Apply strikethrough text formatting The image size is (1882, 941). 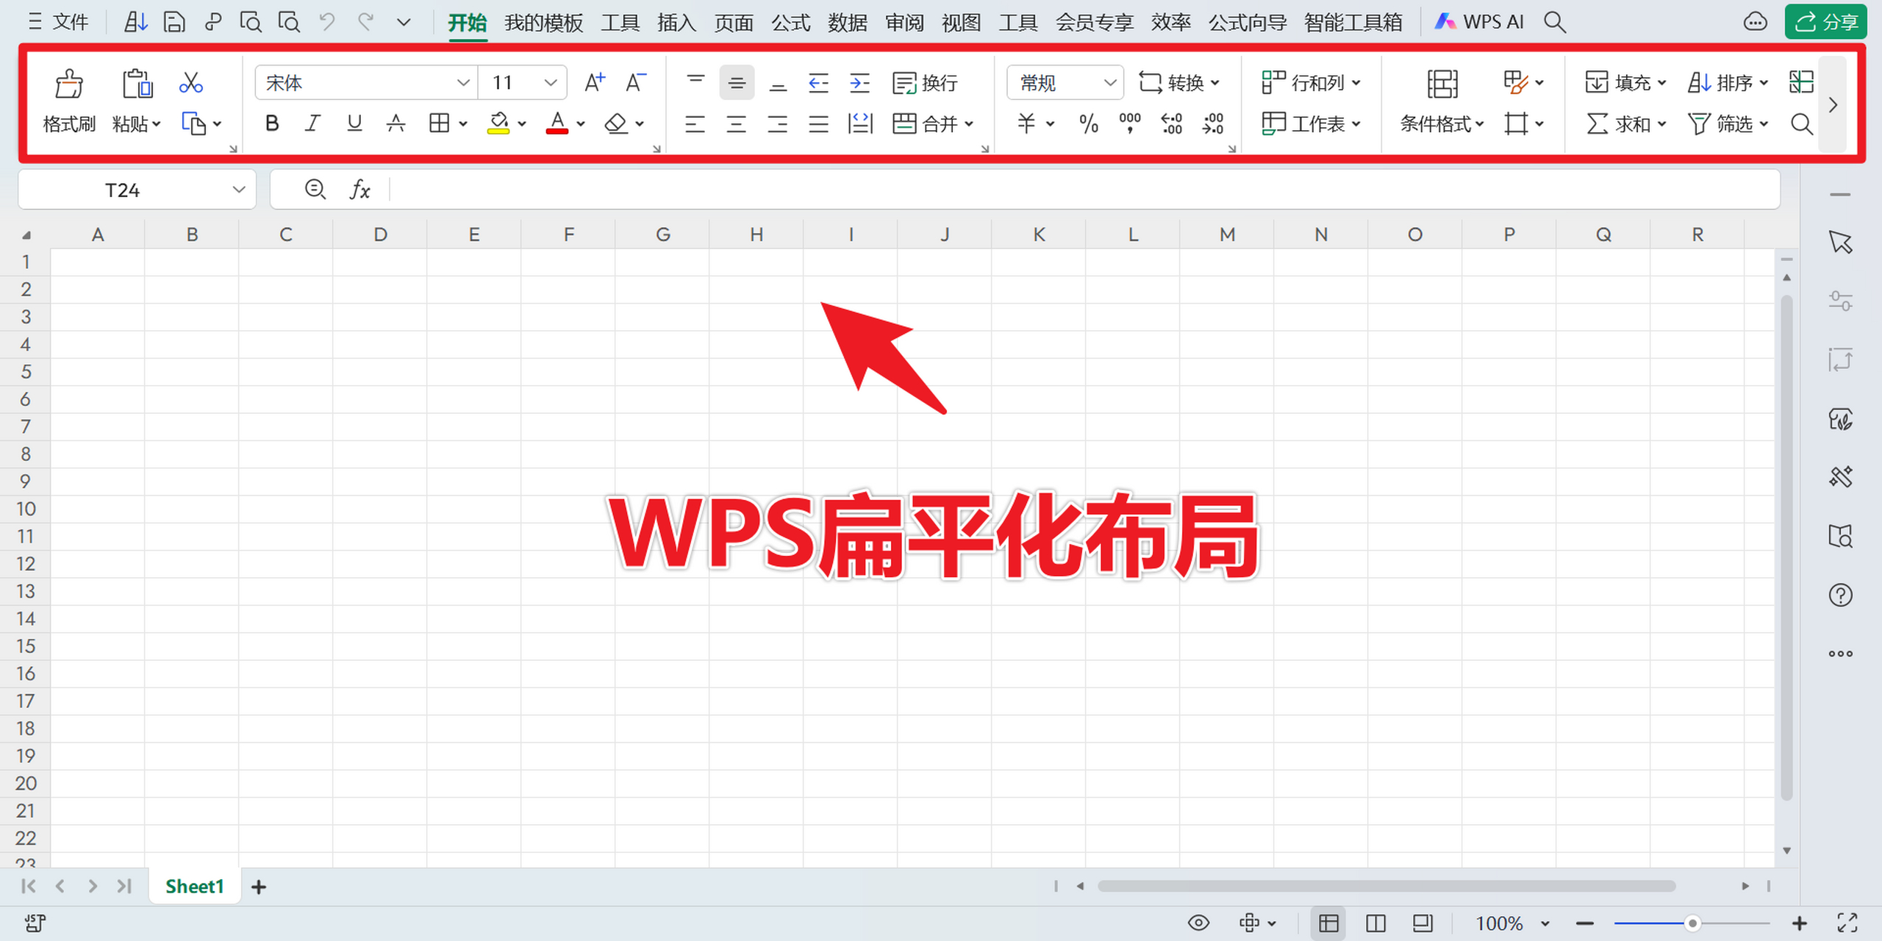[x=396, y=124]
